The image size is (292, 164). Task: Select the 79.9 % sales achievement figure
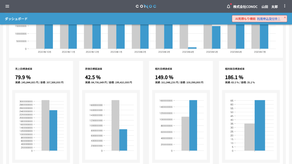[23, 77]
